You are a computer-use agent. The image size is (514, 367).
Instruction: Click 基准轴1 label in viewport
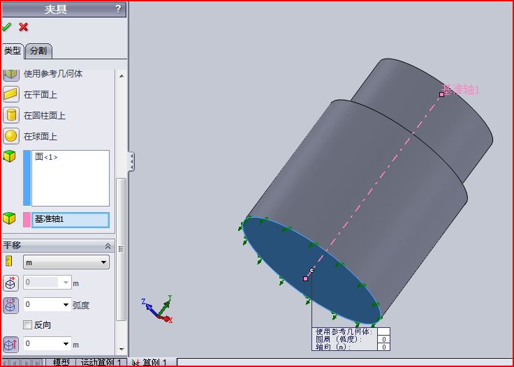pos(460,89)
